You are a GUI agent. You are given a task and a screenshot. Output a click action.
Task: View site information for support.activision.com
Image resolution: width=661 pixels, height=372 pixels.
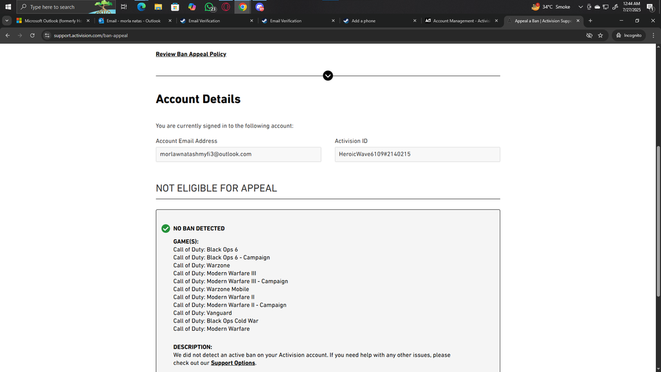(x=47, y=35)
